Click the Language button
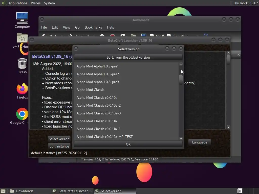259x194 pixels. pos(200,142)
